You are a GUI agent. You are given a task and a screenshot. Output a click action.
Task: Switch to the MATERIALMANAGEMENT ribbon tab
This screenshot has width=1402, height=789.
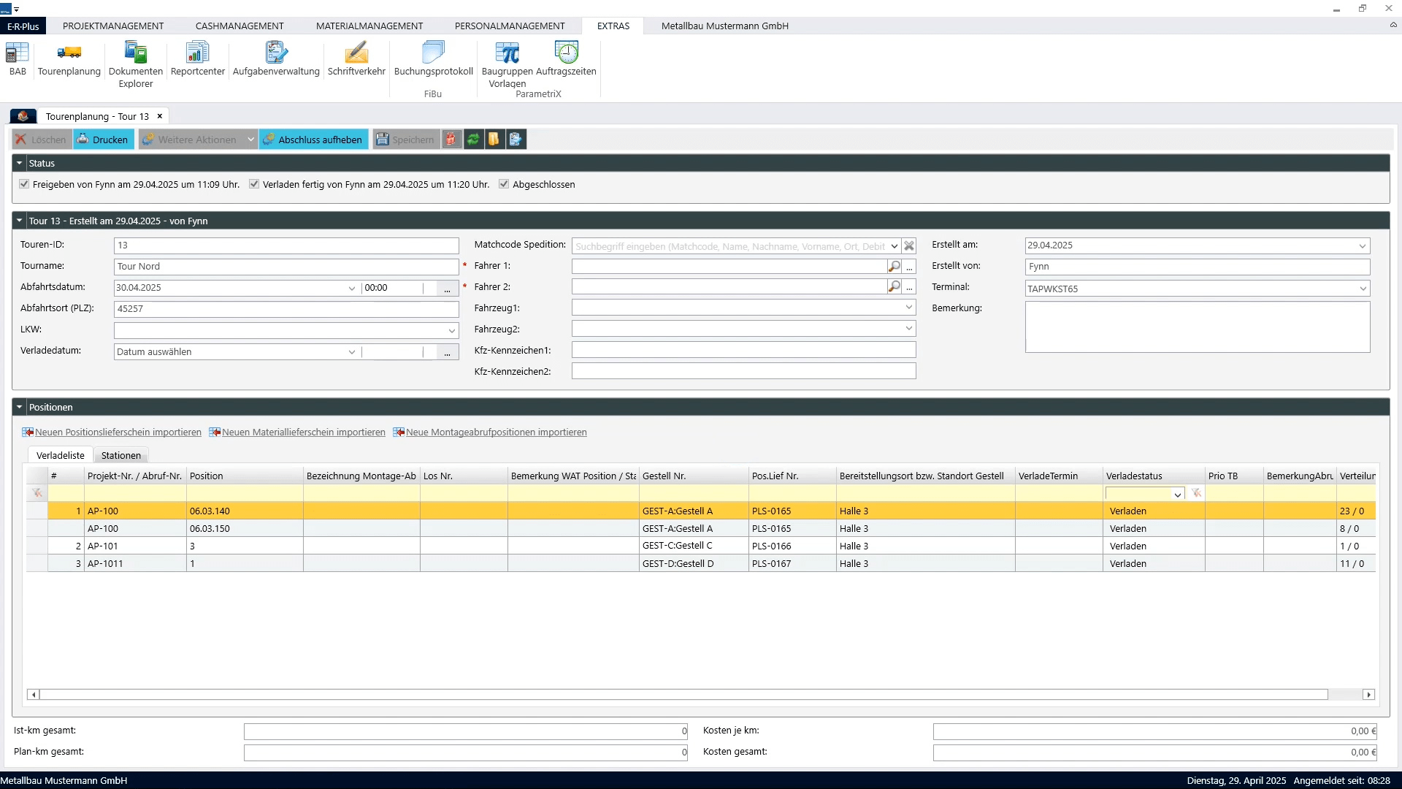[369, 26]
